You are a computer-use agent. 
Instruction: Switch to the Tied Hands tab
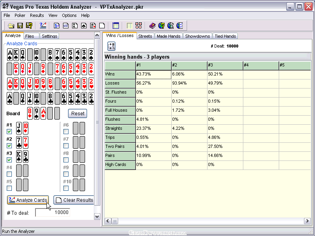[x=225, y=36]
